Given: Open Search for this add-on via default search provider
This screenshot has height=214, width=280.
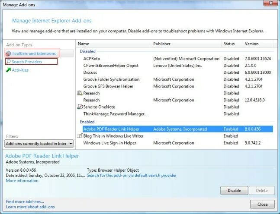Looking at the screenshot, I should pyautogui.click(x=132, y=175).
